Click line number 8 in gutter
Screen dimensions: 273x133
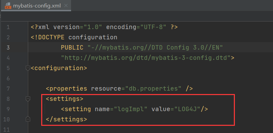8,99
